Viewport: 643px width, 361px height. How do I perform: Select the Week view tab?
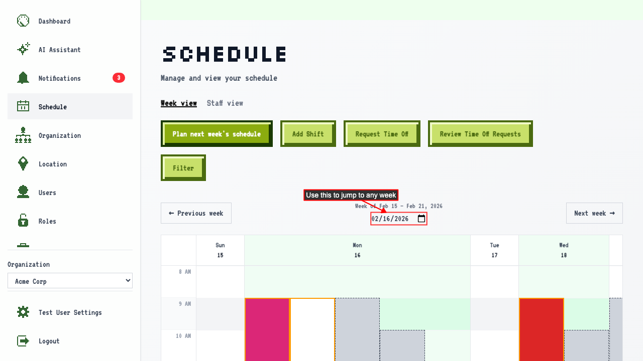[179, 103]
